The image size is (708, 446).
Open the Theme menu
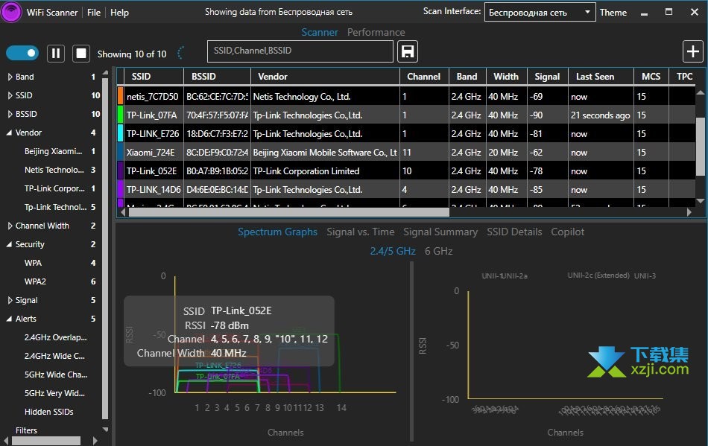tap(613, 13)
